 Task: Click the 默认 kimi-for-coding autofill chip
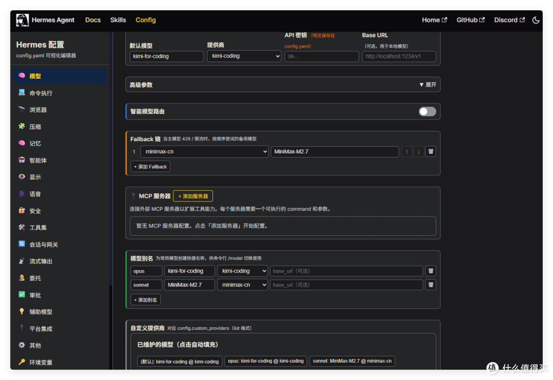pyautogui.click(x=180, y=362)
